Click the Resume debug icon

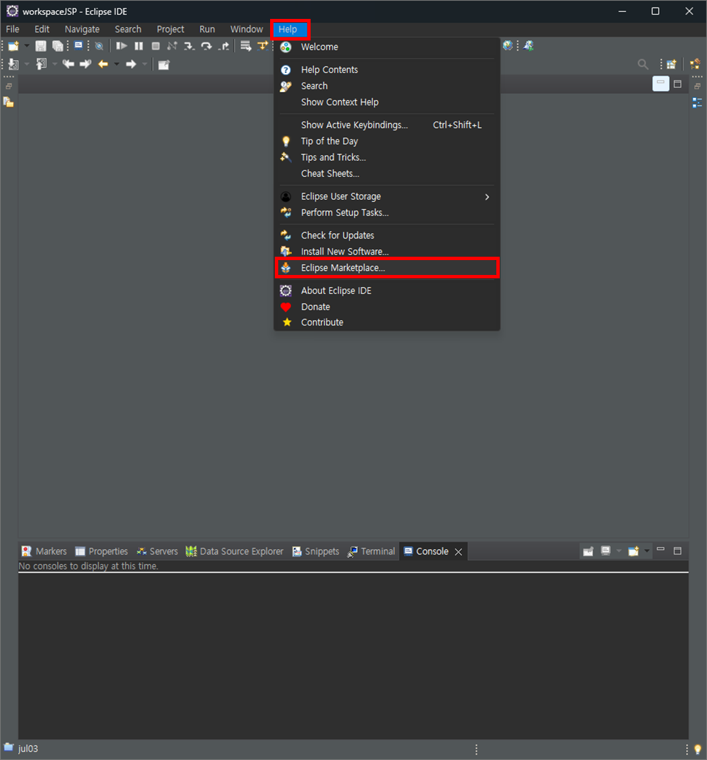click(122, 46)
